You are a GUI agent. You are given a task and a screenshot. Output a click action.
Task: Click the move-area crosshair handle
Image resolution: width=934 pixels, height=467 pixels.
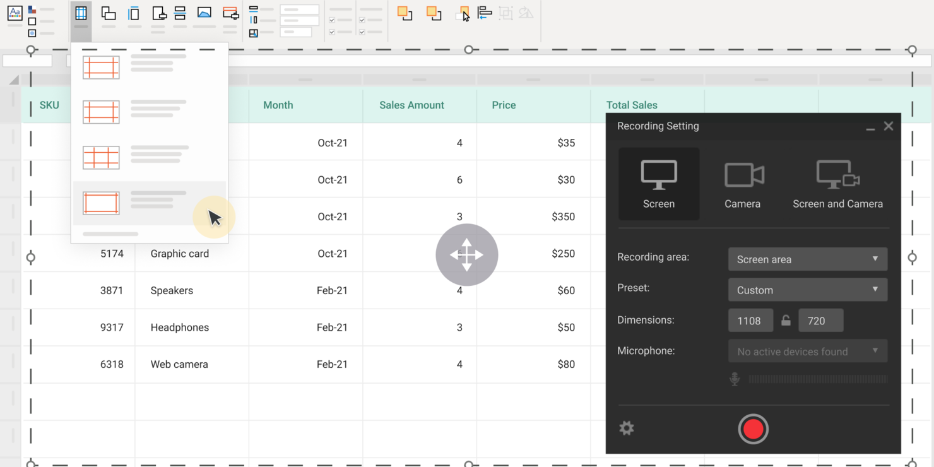click(x=467, y=255)
